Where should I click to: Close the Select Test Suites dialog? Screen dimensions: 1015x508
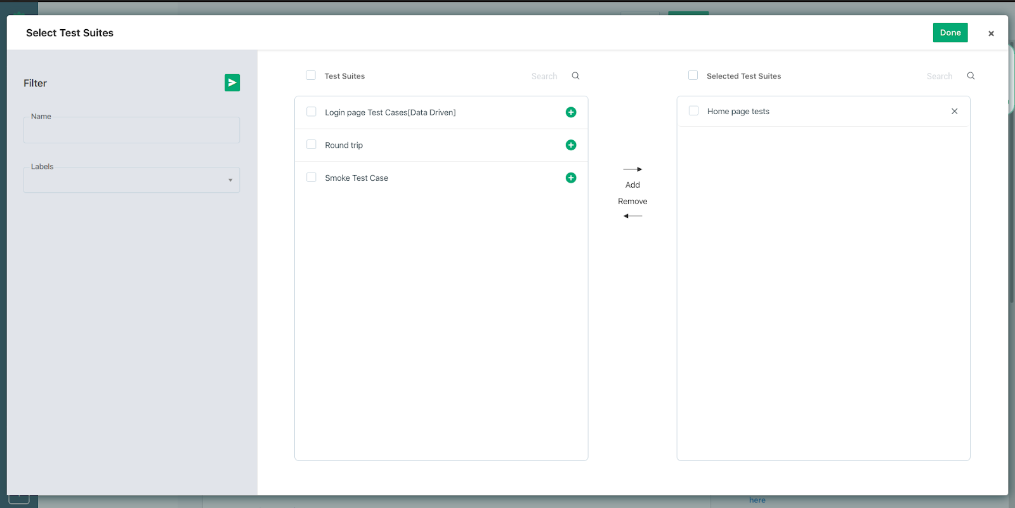click(x=991, y=34)
